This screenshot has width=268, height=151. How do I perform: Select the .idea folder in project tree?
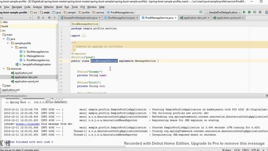5,22
